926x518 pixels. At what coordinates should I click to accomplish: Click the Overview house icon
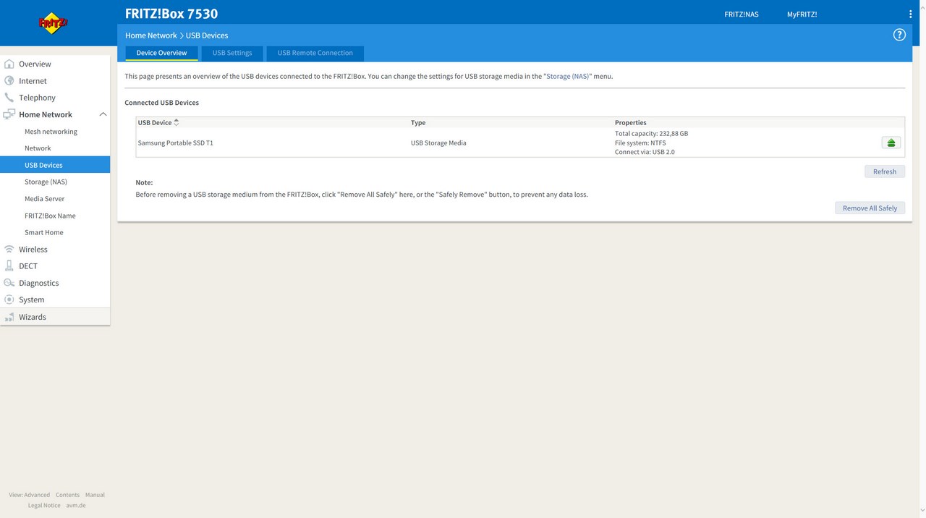click(9, 64)
